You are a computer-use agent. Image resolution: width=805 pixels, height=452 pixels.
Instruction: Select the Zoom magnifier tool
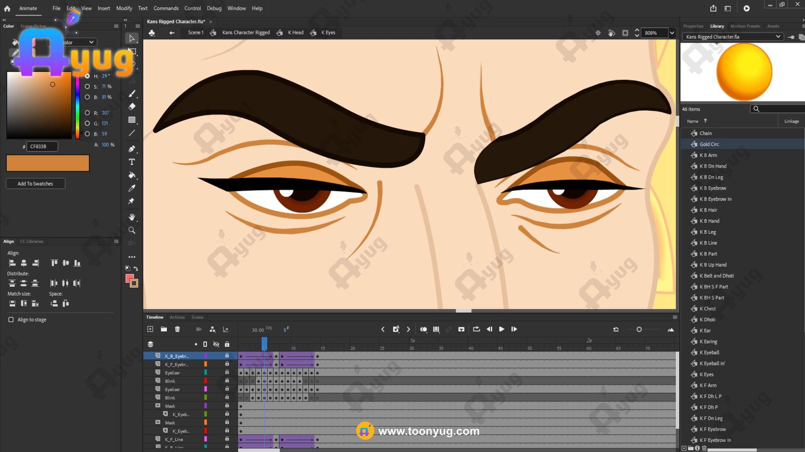pos(132,230)
